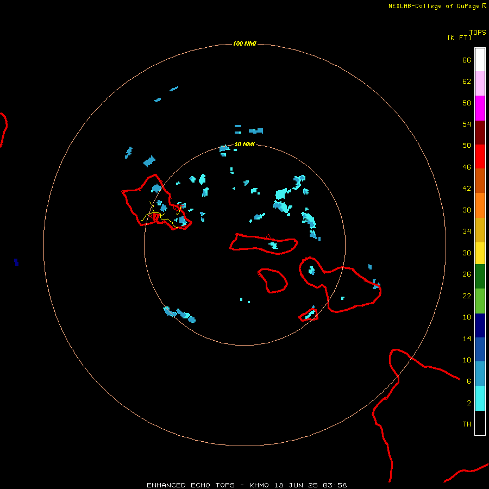The image size is (489, 489).
Task: Click the maroon legend swatch
Action: click(x=480, y=132)
